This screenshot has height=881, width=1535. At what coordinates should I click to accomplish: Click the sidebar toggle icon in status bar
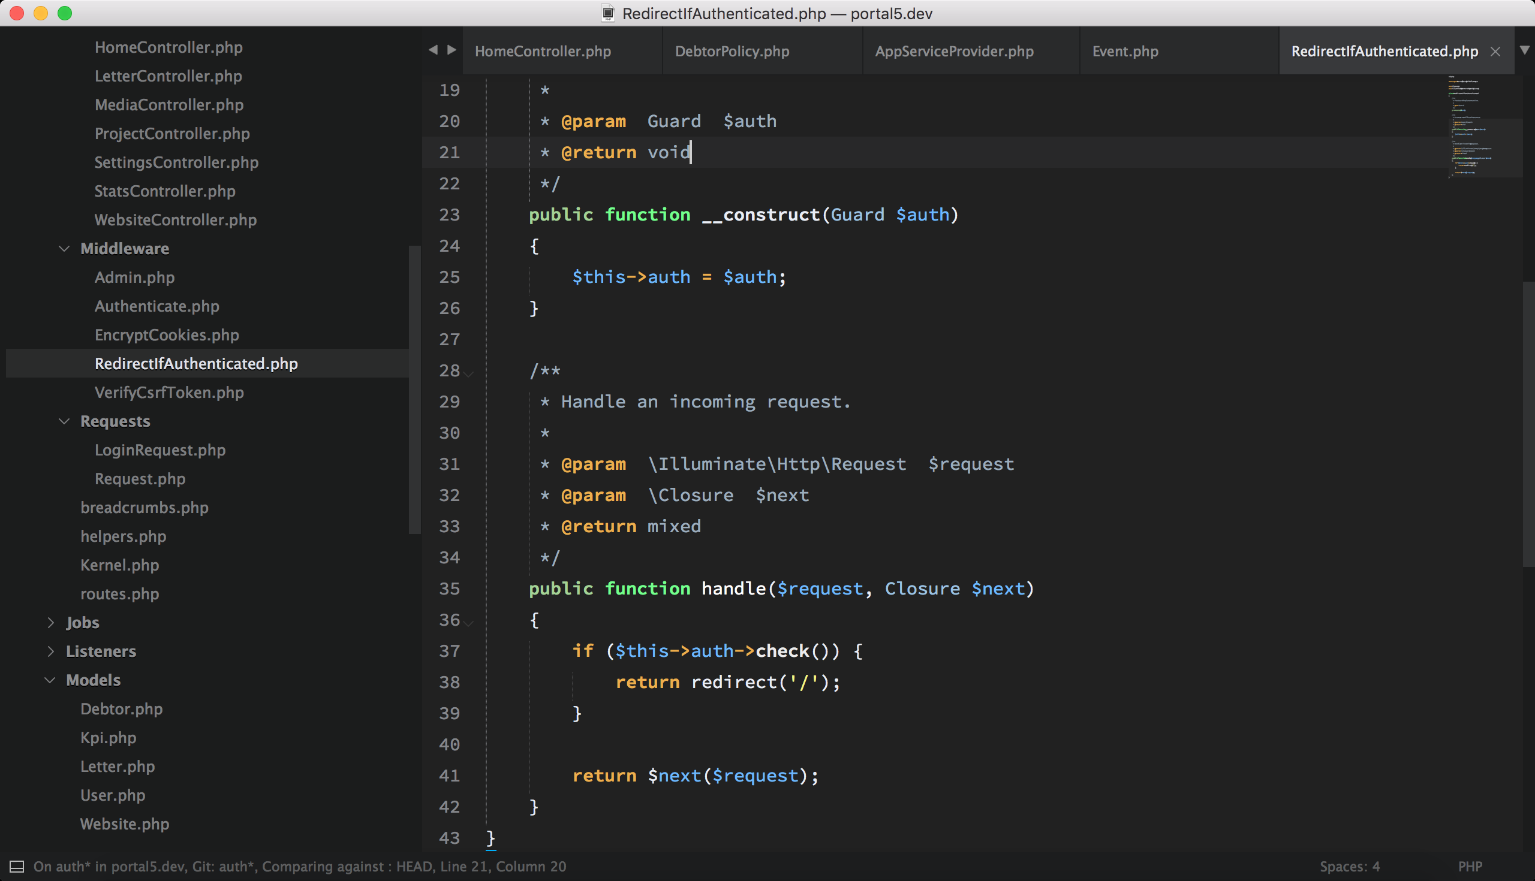pos(17,867)
